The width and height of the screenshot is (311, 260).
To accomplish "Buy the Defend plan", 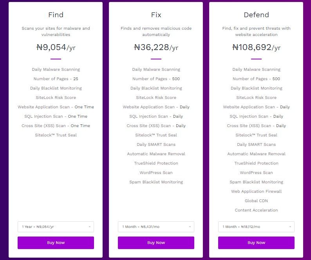I will (256, 242).
